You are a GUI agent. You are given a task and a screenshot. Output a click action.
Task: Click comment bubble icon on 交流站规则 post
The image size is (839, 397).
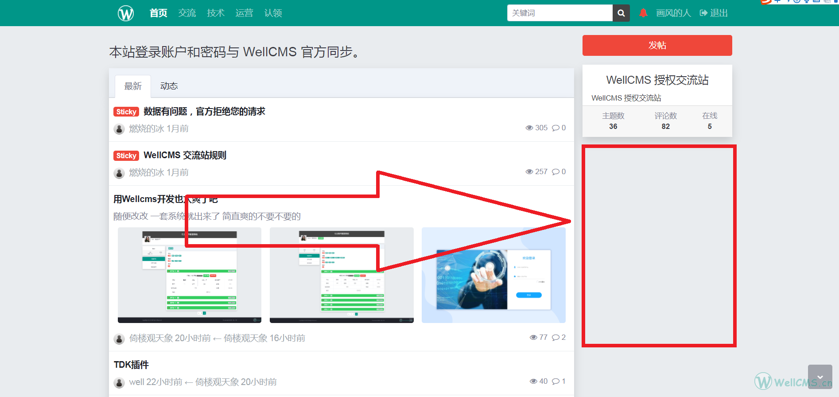tap(555, 171)
